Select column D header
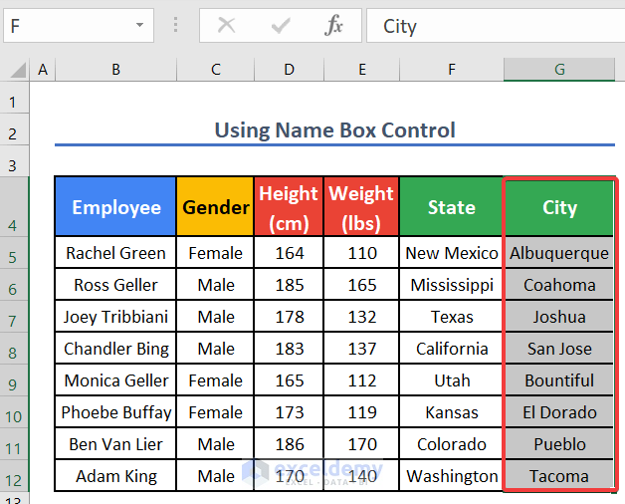Image resolution: width=625 pixels, height=504 pixels. pos(289,70)
